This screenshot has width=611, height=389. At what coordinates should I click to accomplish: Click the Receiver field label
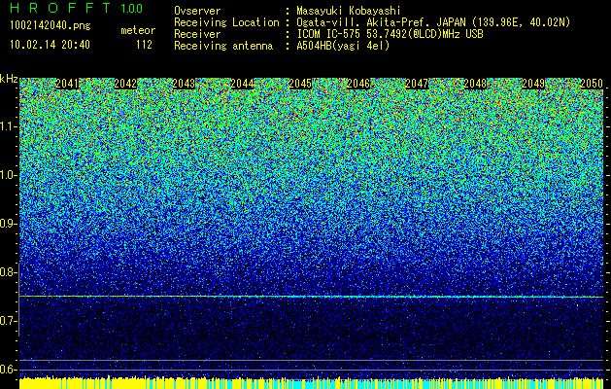click(197, 34)
